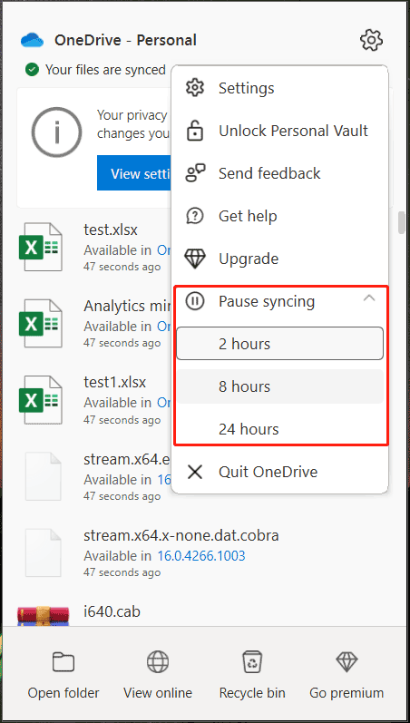Click the Excel icon for test1.xlsx

(41, 400)
